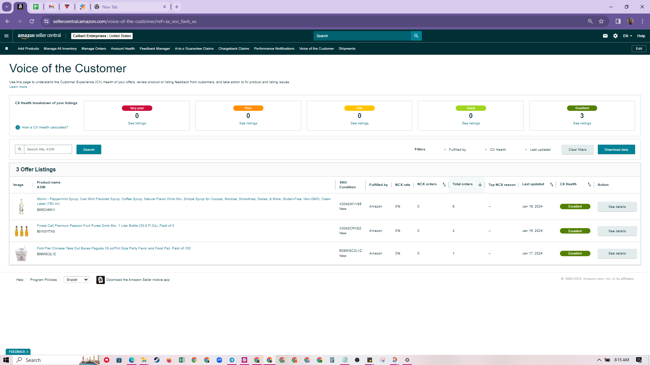This screenshot has width=650, height=365.
Task: Open the Windows Start menu
Action: (6, 360)
